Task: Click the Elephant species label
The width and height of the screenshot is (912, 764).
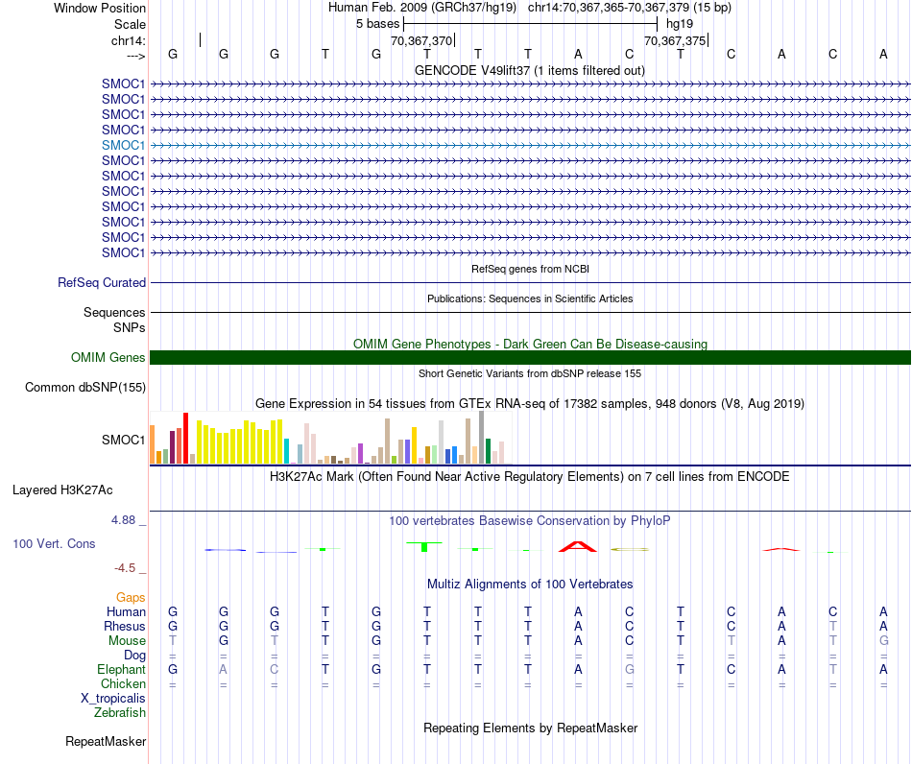Action: 121,670
